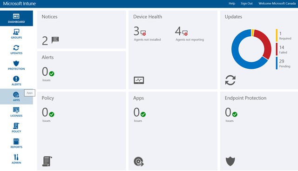The width and height of the screenshot is (298, 171).
Task: Click the Device Health monitor icon
Action: [139, 80]
